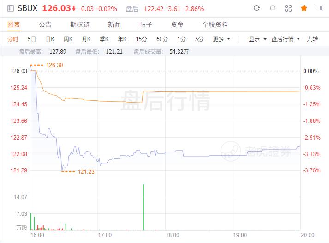The image size is (329, 243).
Task: Select the 1分 interval
Action: (181, 39)
